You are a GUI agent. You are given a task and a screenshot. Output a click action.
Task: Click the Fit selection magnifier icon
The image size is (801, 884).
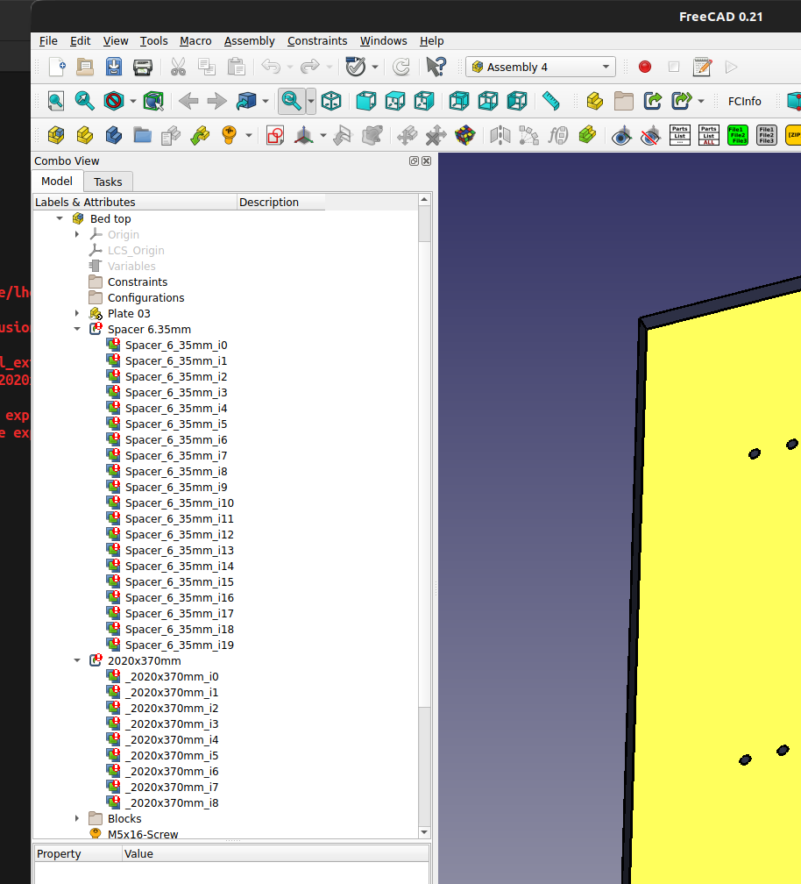click(x=84, y=102)
